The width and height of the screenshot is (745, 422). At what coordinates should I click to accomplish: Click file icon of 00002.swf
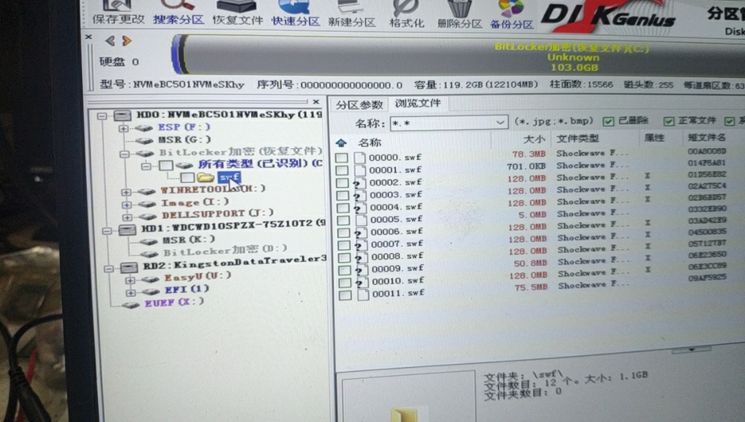pos(360,183)
